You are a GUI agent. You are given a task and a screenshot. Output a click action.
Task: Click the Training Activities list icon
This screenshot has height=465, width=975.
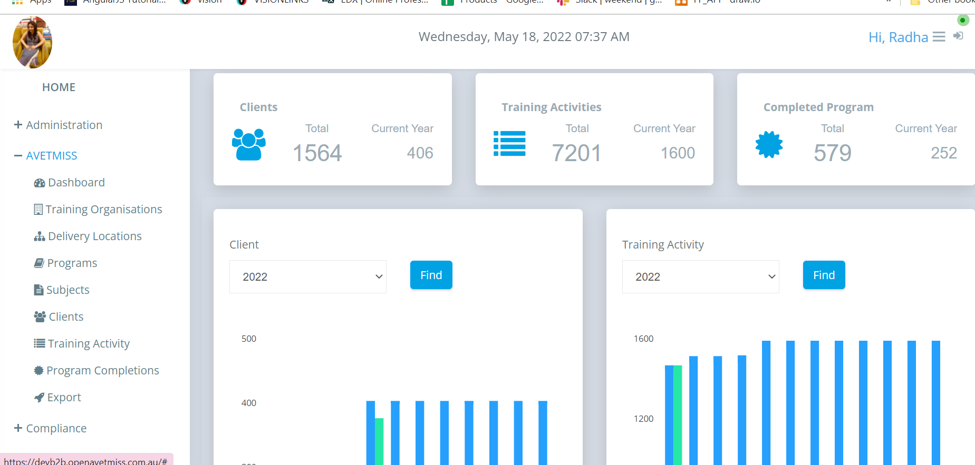coord(509,143)
